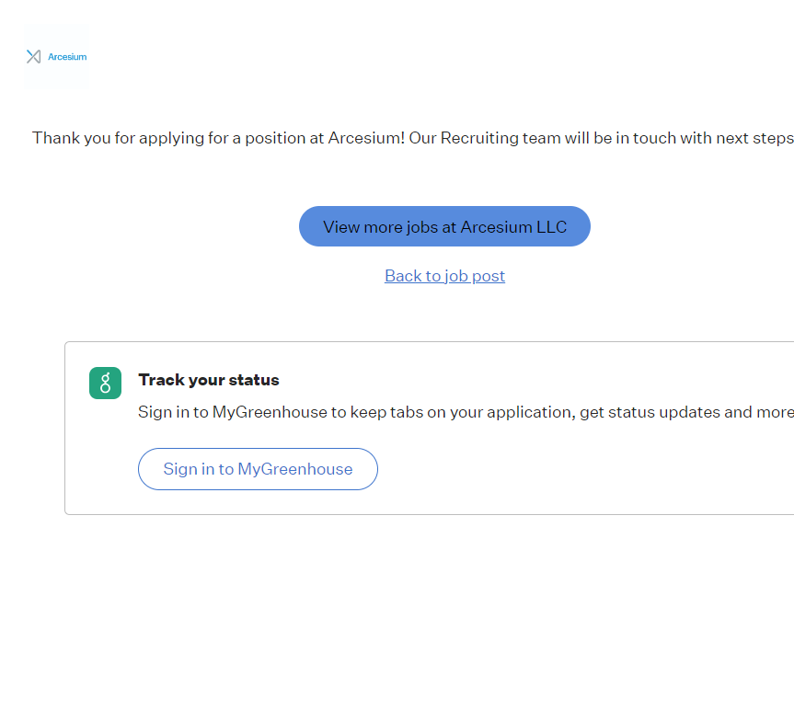Image resolution: width=794 pixels, height=722 pixels.
Task: Follow the Back to job post link
Action: [444, 276]
